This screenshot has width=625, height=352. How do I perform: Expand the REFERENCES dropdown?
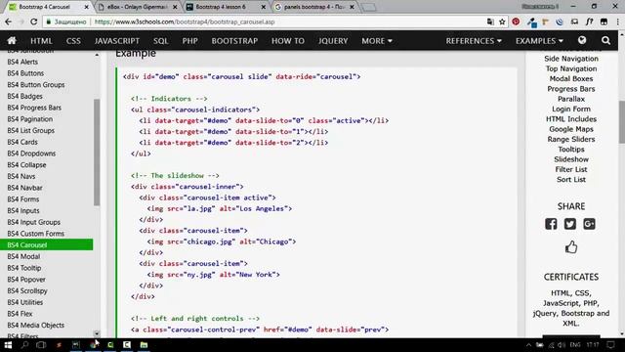coord(474,41)
